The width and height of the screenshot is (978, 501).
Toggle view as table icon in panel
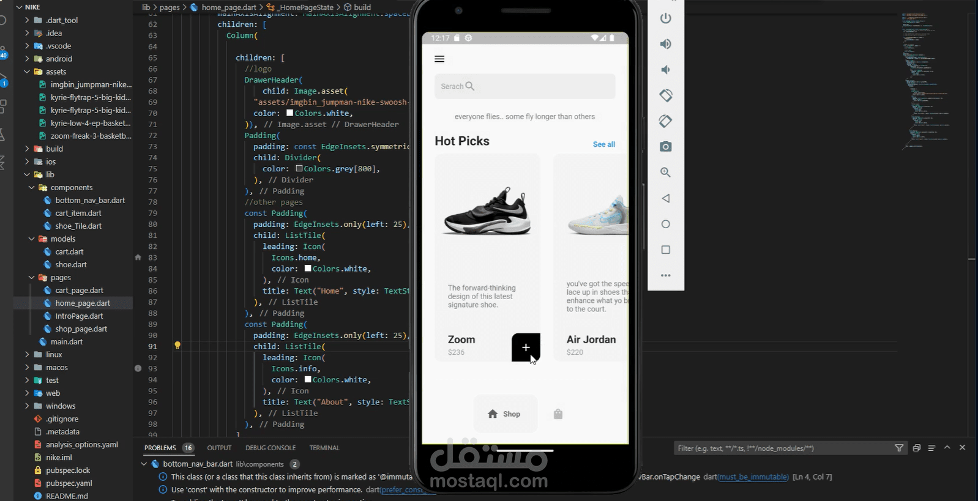[x=931, y=448]
